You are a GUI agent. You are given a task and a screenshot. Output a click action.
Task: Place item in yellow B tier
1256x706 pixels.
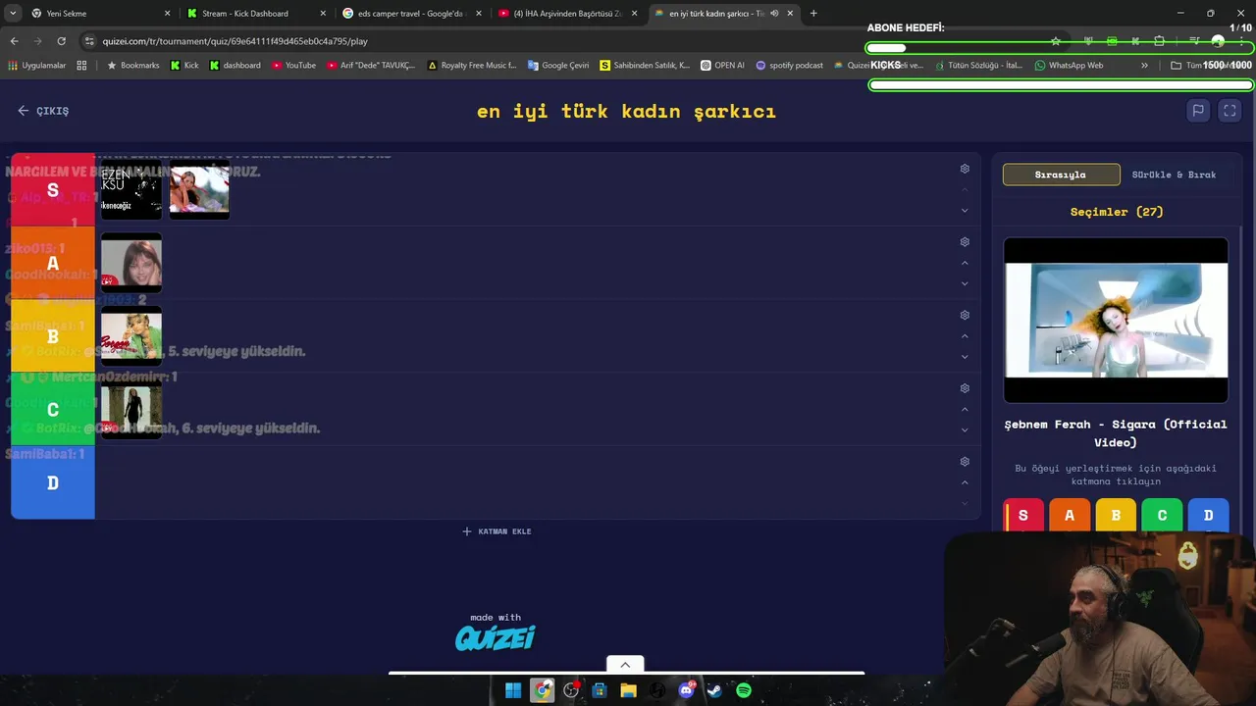coord(1116,516)
